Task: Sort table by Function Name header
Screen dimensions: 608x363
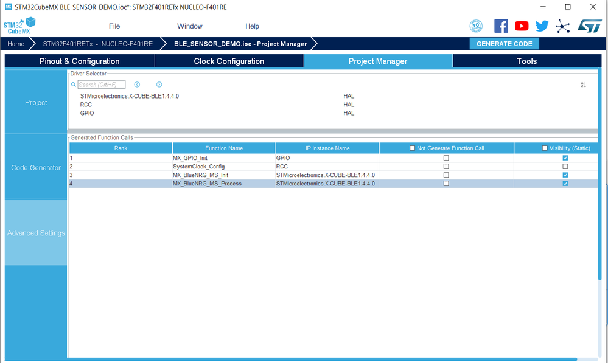Action: coord(224,148)
